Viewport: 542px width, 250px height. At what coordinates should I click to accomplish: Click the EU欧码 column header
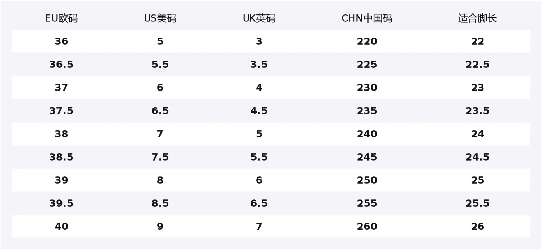(61, 18)
